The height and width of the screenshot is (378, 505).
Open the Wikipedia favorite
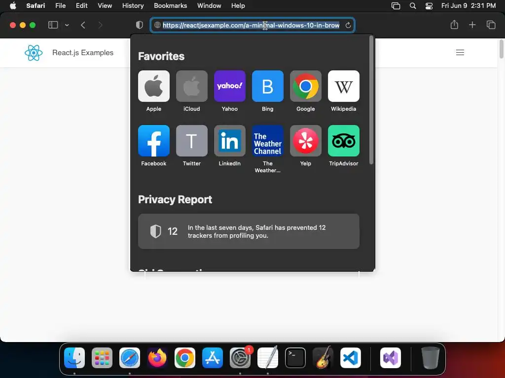[344, 86]
